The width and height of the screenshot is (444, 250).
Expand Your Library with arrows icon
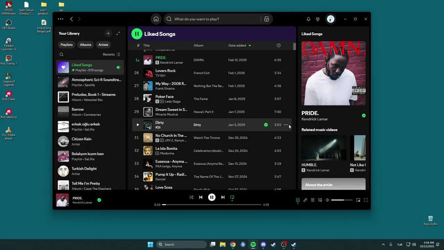pos(118,33)
